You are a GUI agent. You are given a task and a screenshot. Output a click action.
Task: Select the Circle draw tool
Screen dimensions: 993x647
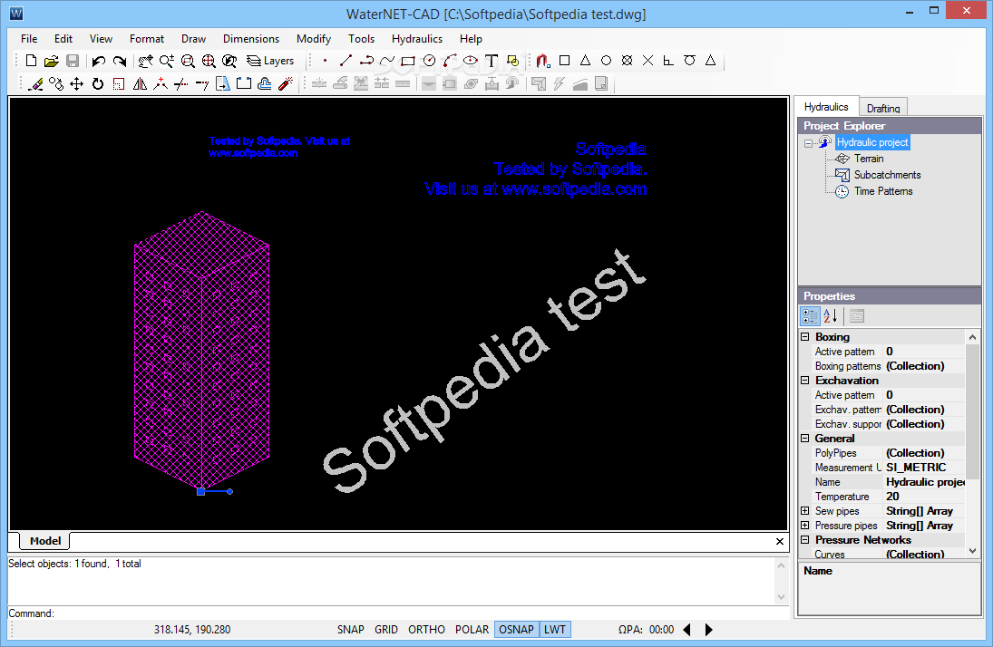click(429, 61)
